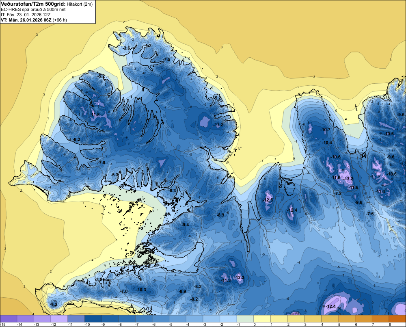Click the '-15' label under the color legend
Image resolution: width=406 pixels, height=327 pixels.
pyautogui.click(x=3, y=325)
